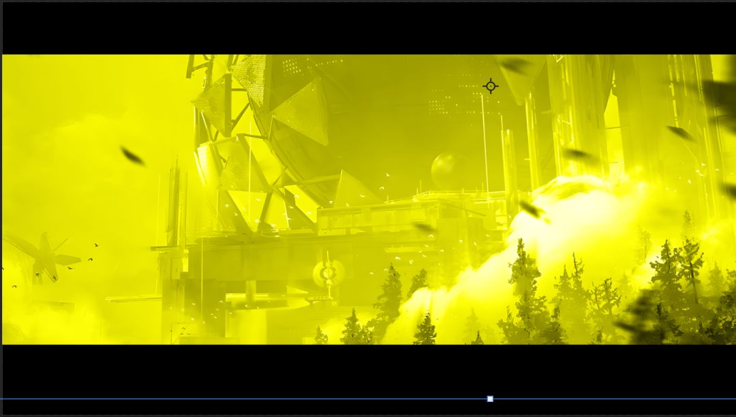Click the dark floating leaf over left sky
Screen dimensions: 736x417
[x=132, y=156]
